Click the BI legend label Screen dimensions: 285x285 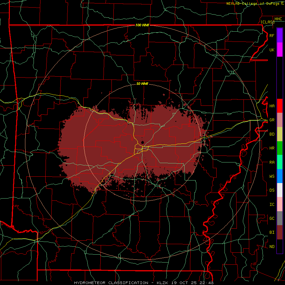272,232
